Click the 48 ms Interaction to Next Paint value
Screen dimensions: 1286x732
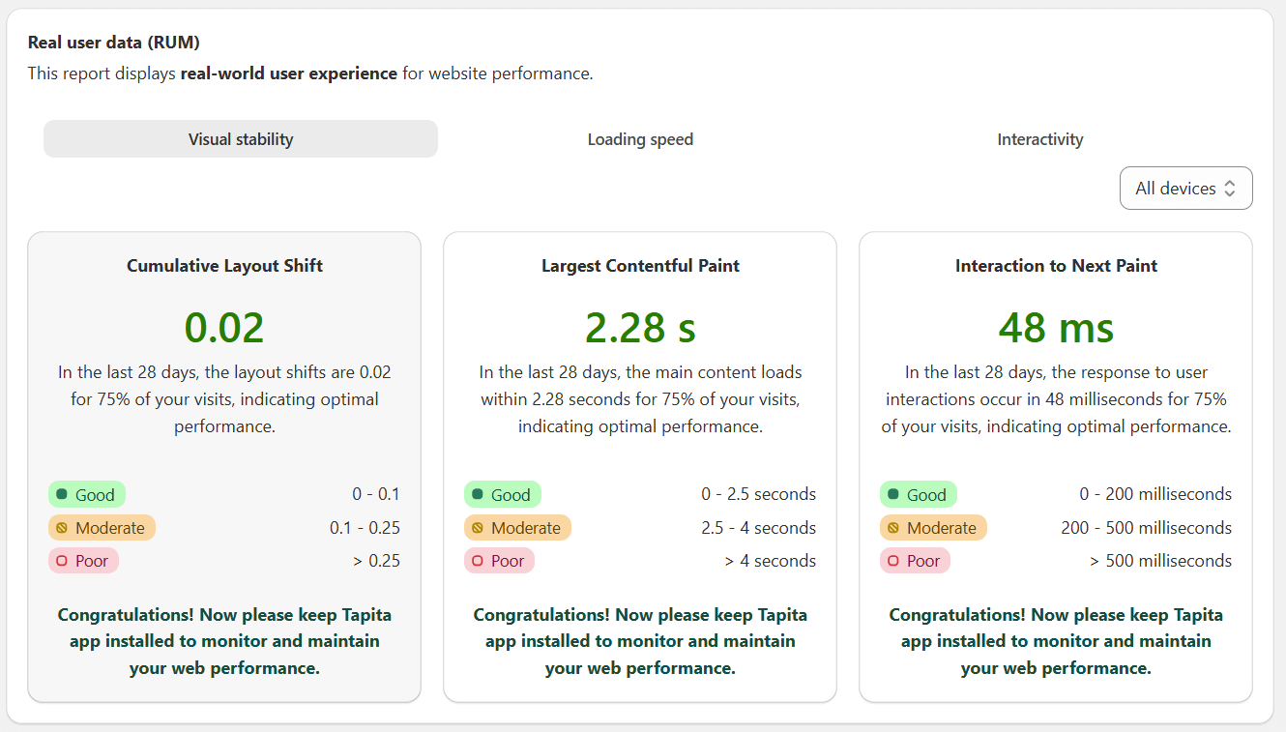pyautogui.click(x=1055, y=327)
